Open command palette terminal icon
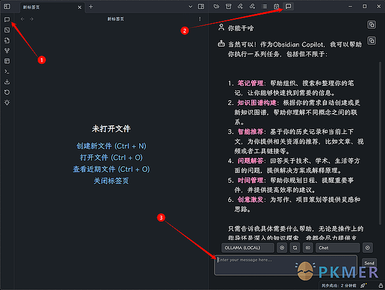The width and height of the screenshot is (385, 290). (7, 71)
